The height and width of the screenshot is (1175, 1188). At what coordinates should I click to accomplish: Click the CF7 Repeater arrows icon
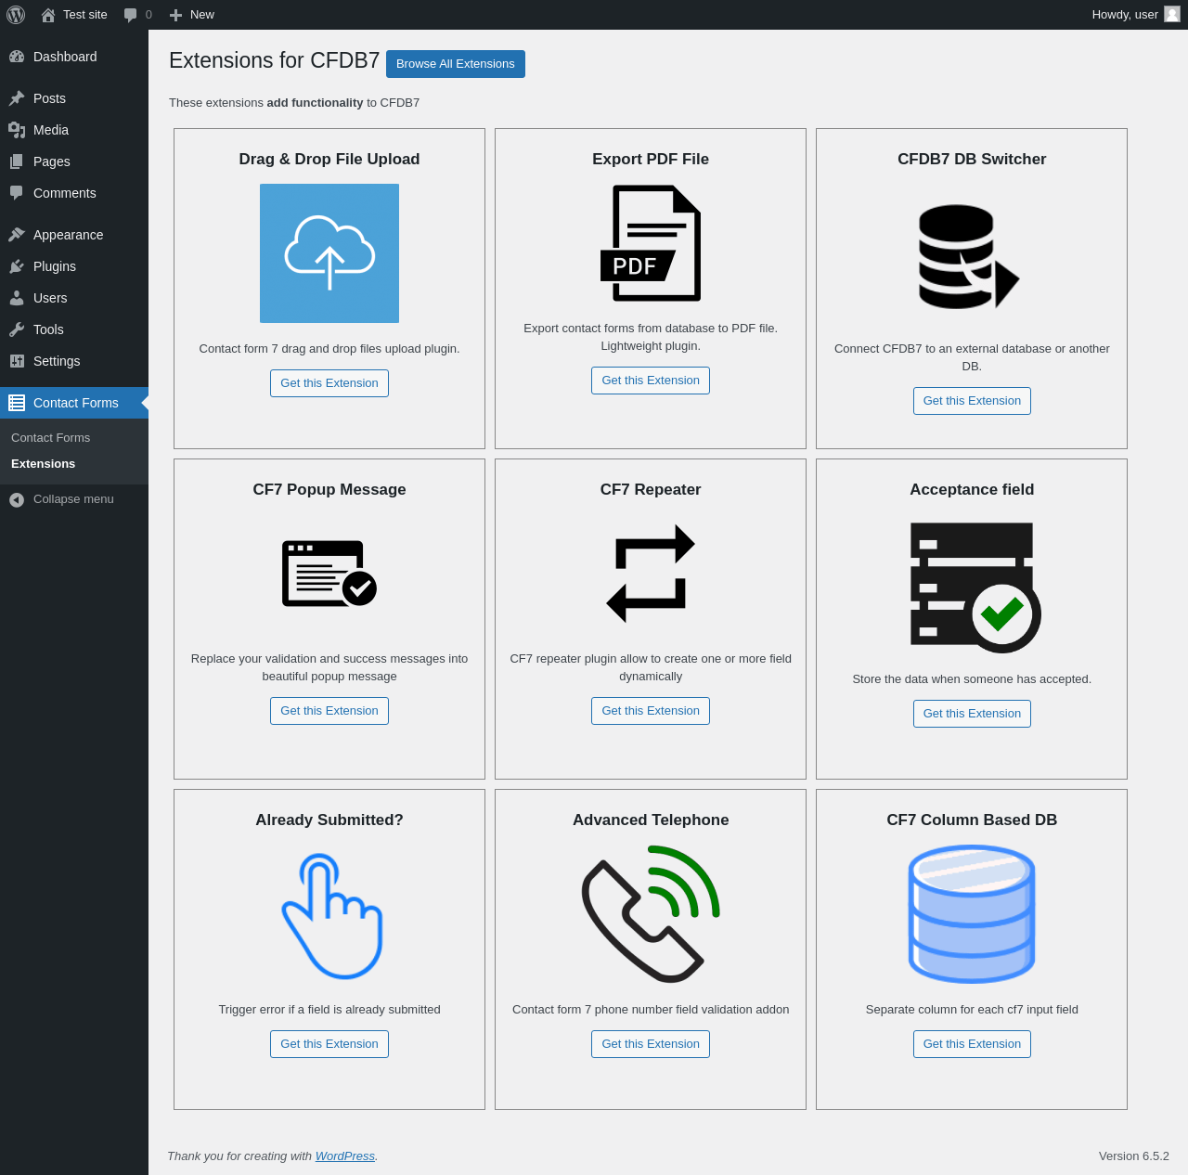click(651, 574)
